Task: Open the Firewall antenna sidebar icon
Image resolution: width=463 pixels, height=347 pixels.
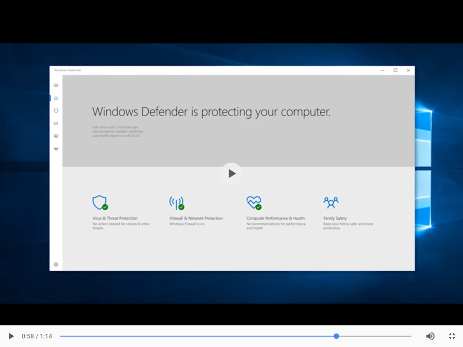Action: (56, 123)
